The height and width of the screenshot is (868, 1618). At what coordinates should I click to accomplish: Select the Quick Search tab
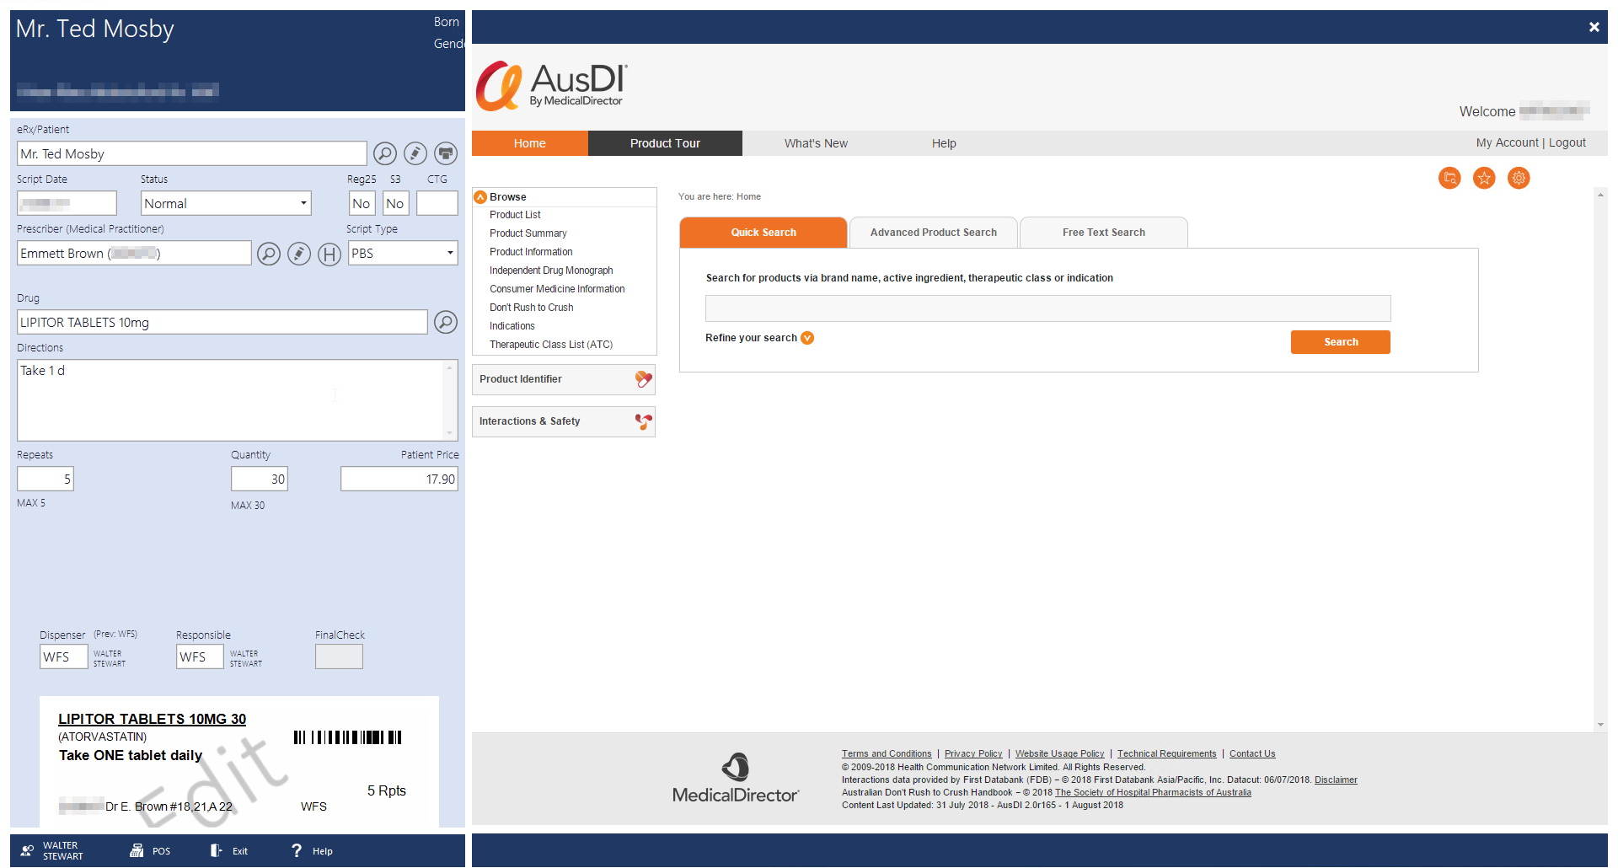(x=763, y=233)
